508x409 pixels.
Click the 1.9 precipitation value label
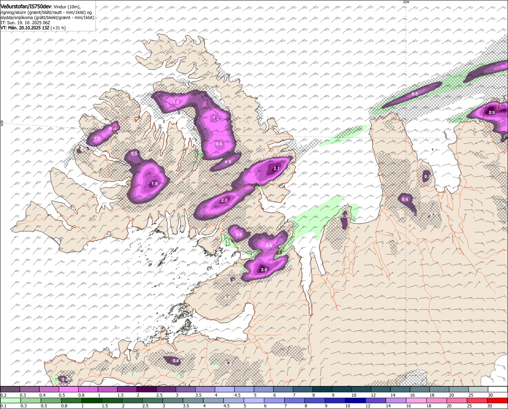coord(154,184)
